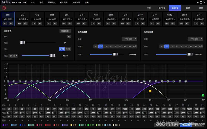Click the 静音 speaker icon in channel settings
This screenshot has width=207, height=129.
click(x=69, y=36)
